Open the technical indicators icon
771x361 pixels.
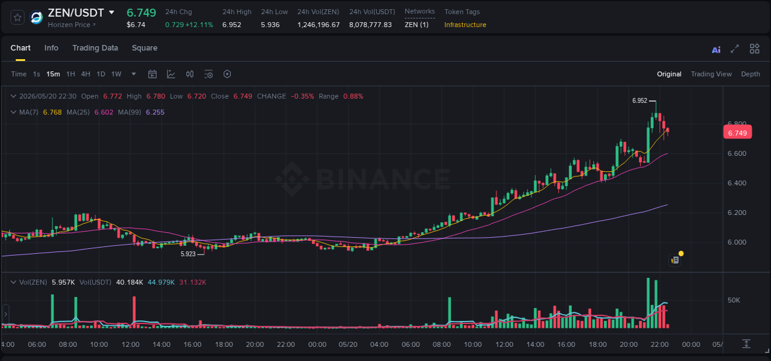[x=171, y=74]
